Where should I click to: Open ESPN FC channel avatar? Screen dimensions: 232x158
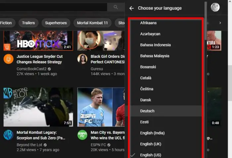[x=82, y=135]
